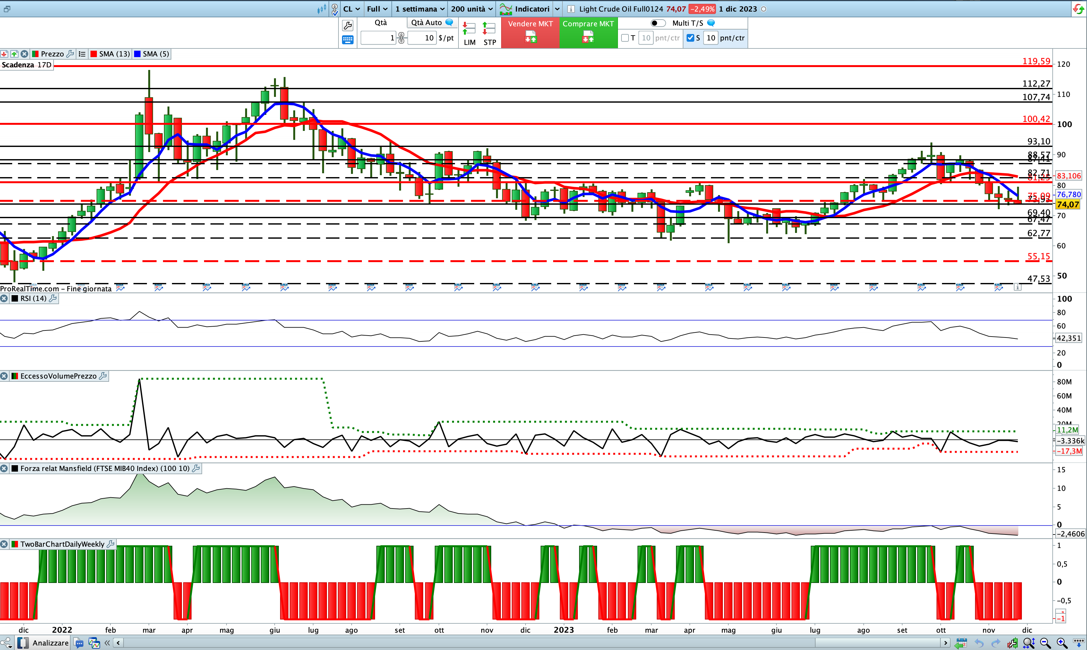Open the Indicatori chart icon

(506, 9)
